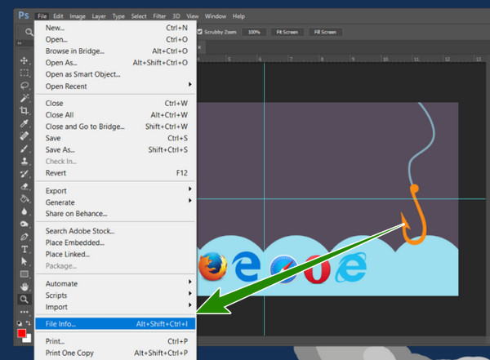Select the Eyedropper tool
This screenshot has height=360, width=490.
point(24,123)
